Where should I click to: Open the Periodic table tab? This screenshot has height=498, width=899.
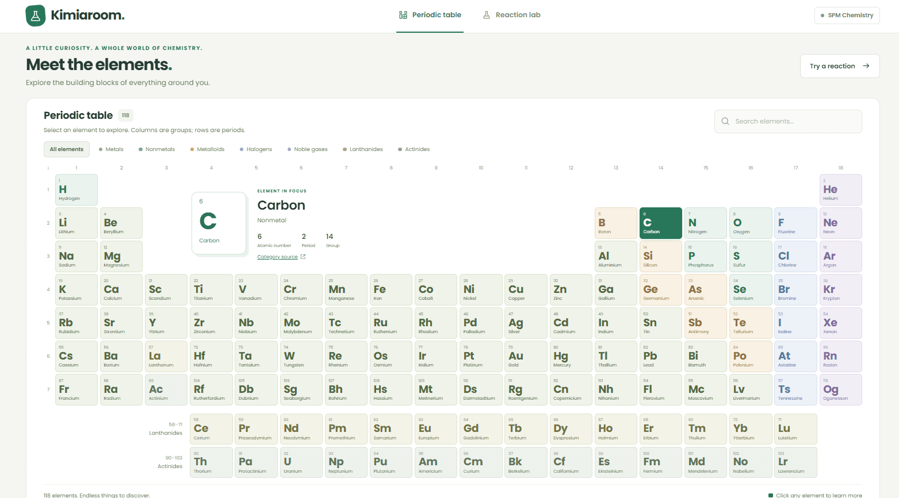[x=430, y=15]
